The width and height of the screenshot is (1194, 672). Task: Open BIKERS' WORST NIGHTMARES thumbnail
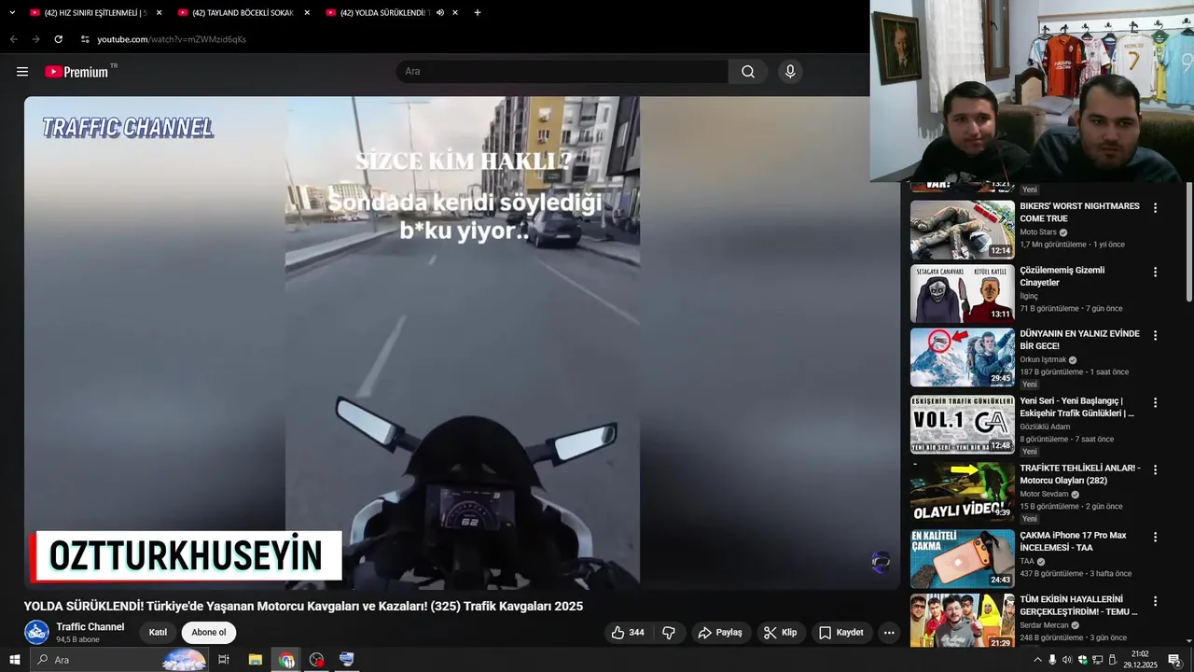(x=962, y=230)
